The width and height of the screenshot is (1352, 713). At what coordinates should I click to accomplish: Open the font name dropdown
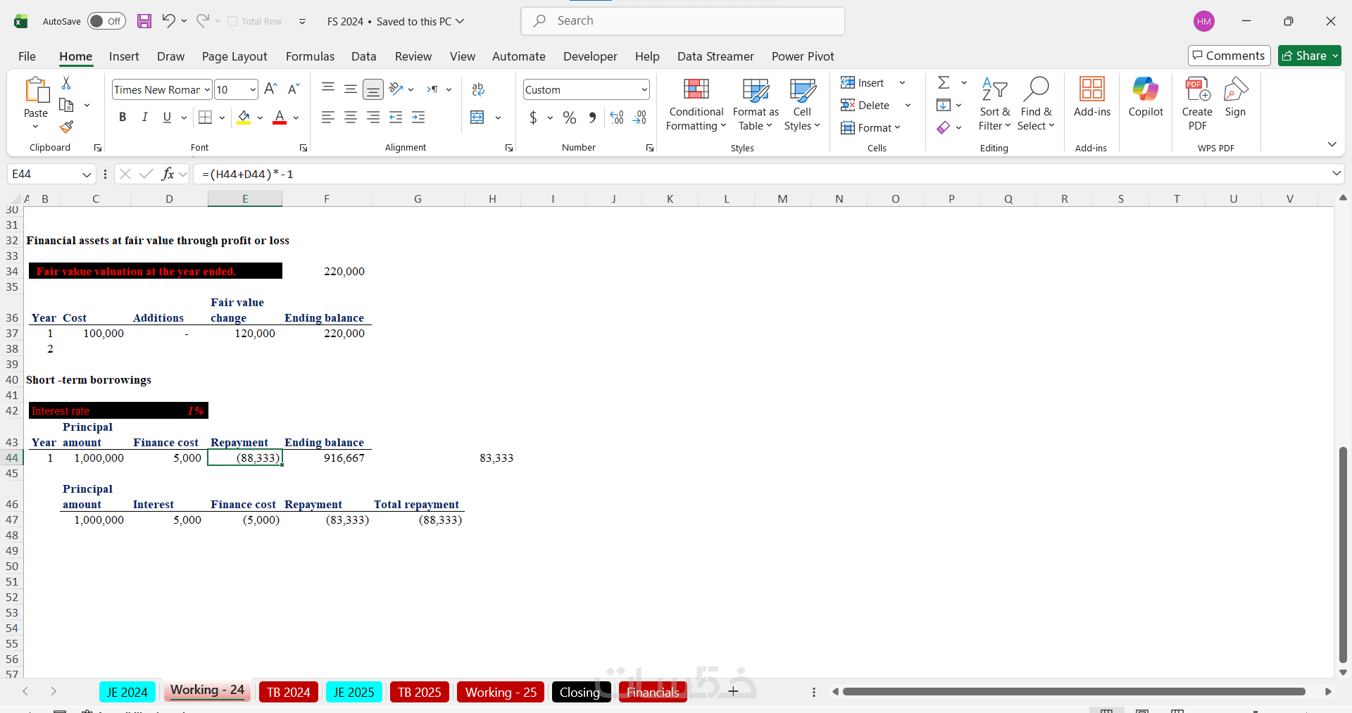click(207, 89)
